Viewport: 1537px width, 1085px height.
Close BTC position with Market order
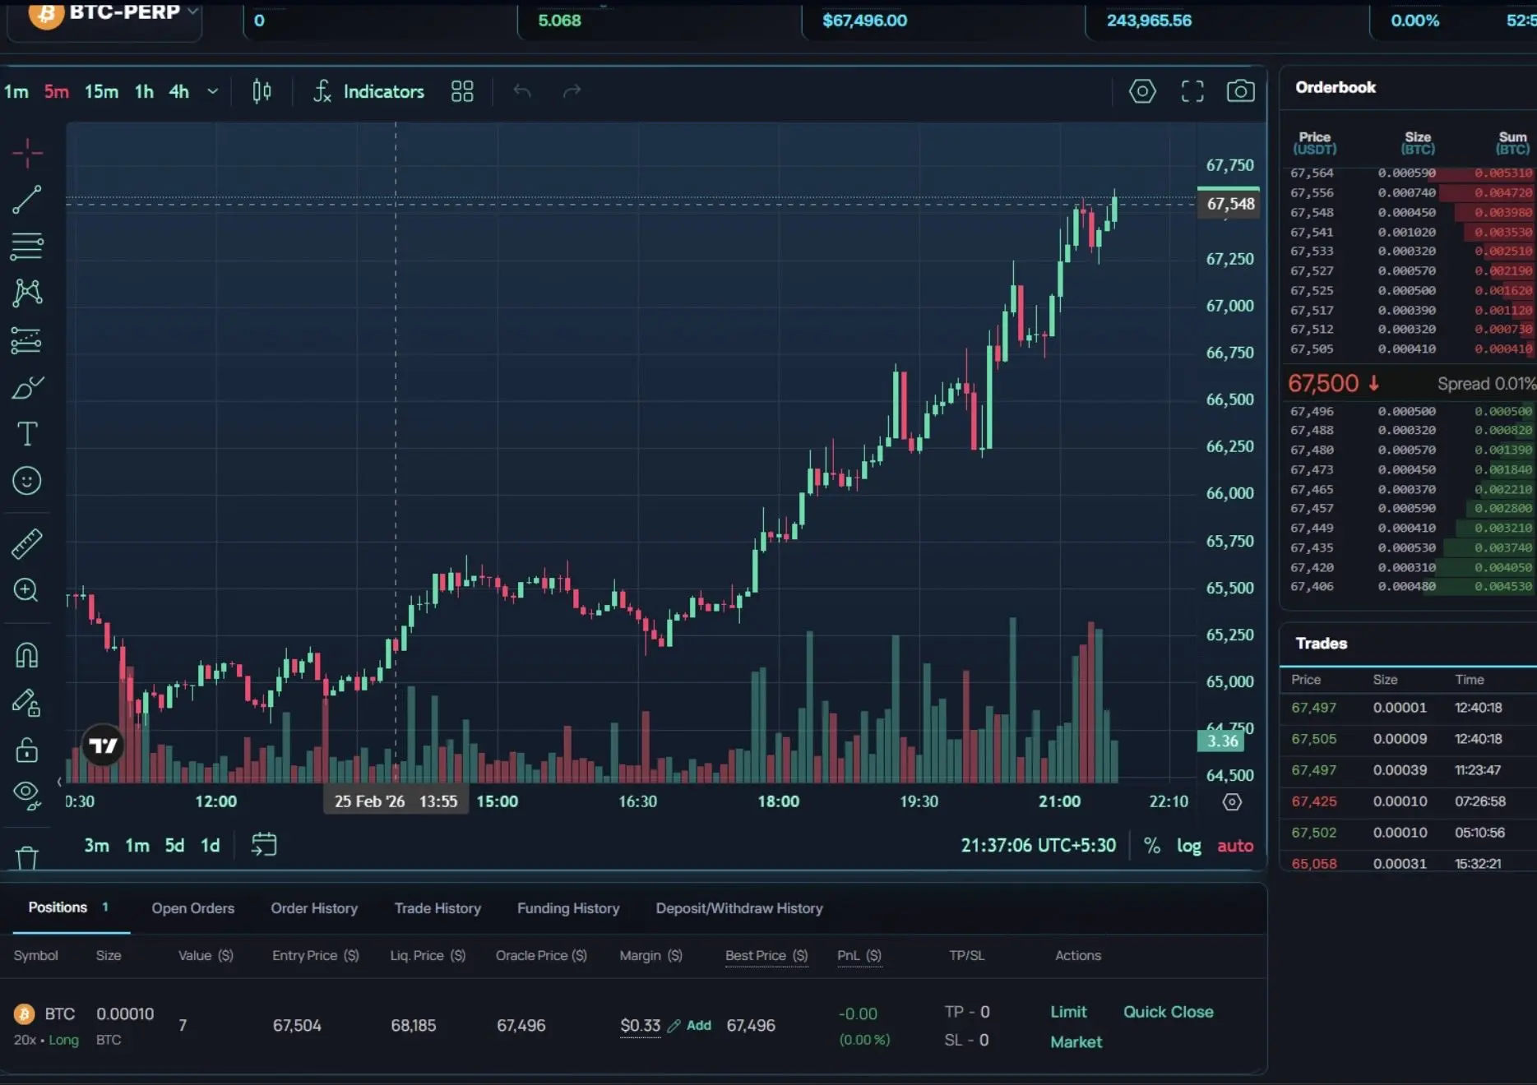(1076, 1042)
